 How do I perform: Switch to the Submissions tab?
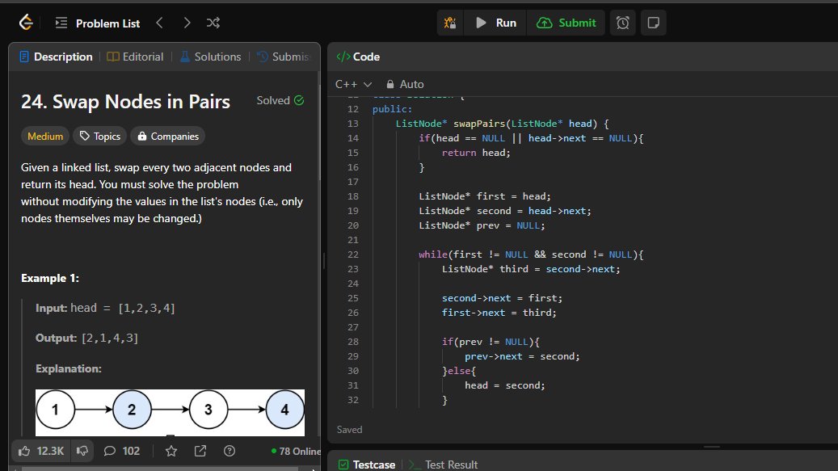(x=284, y=57)
